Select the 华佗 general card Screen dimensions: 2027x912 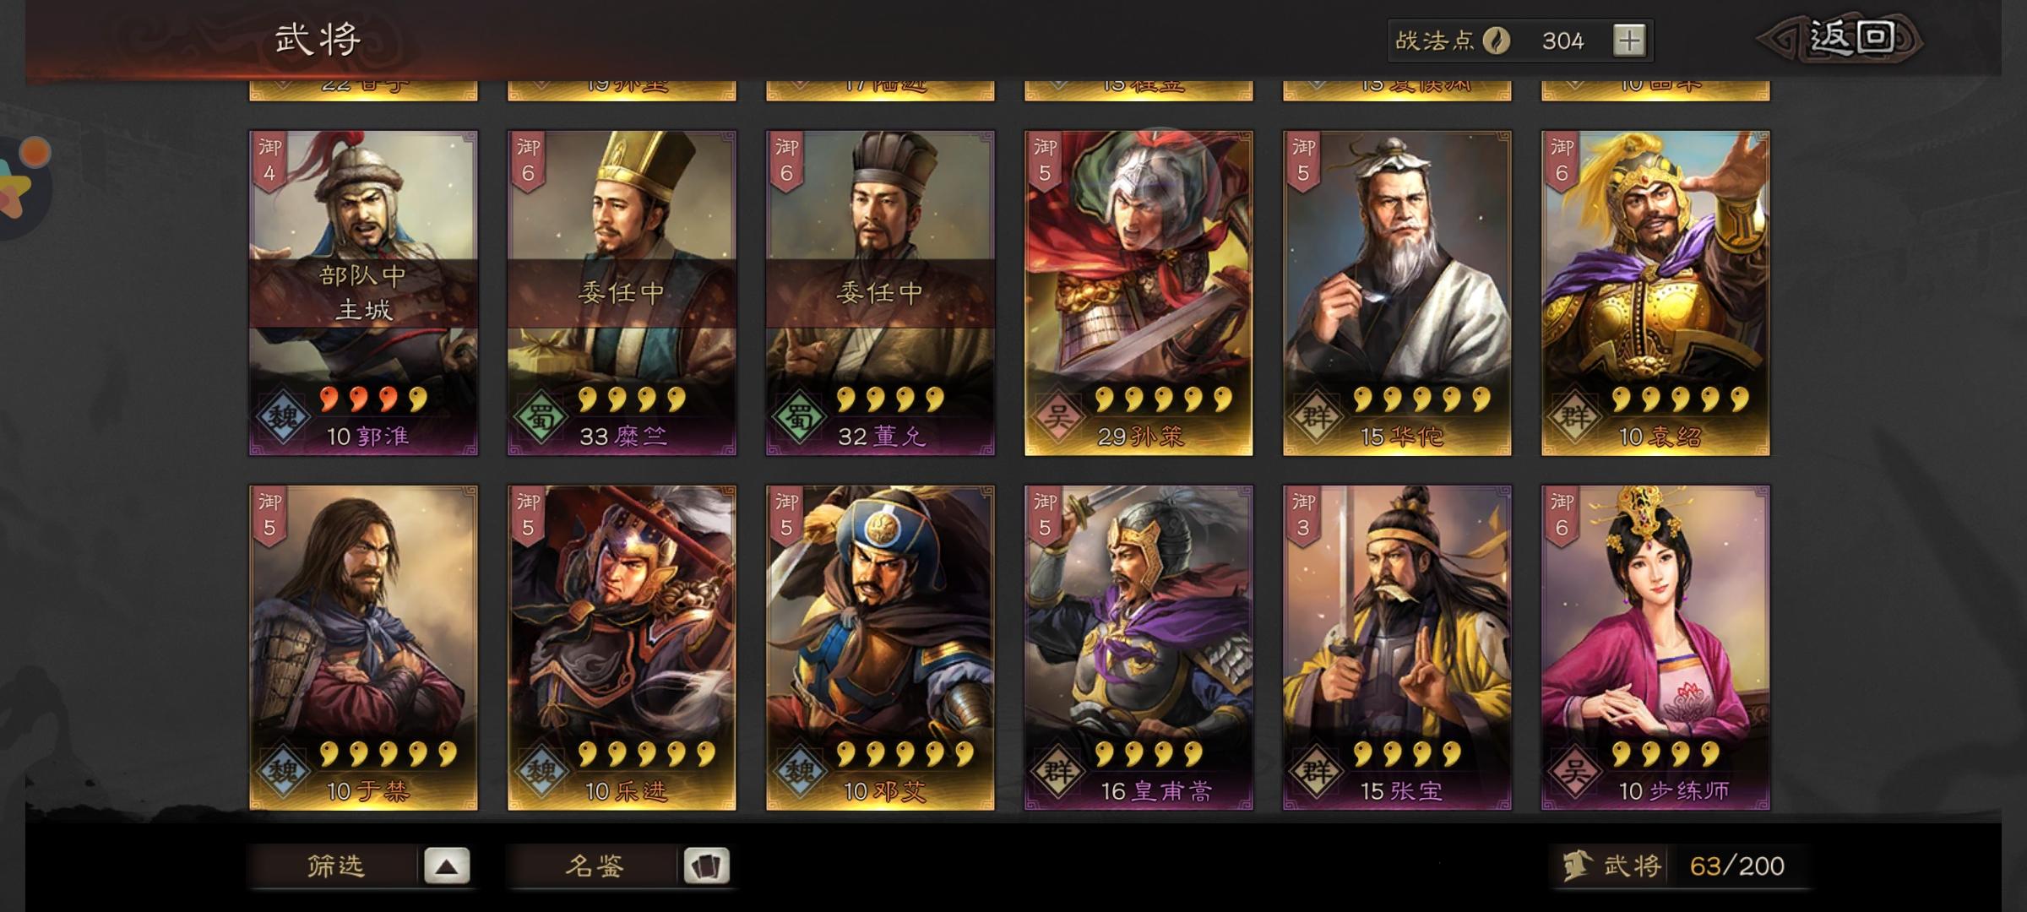(1397, 293)
